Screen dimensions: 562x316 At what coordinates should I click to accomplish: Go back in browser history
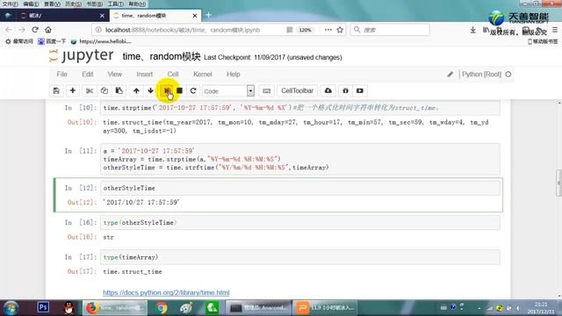tap(9, 30)
